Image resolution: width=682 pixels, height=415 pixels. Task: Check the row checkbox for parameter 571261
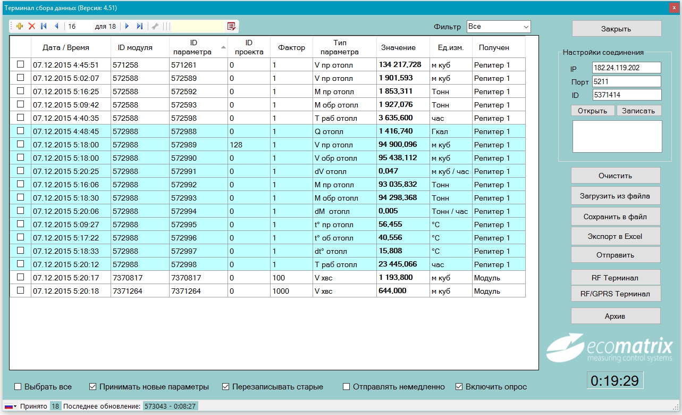21,64
